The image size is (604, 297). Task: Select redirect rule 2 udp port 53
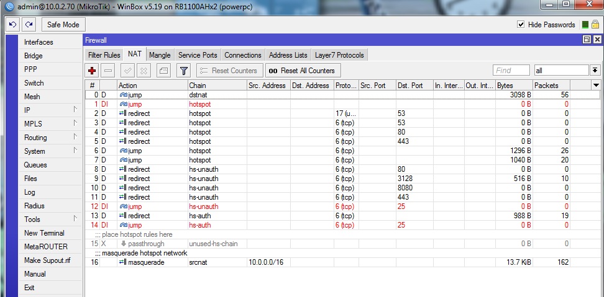point(342,113)
